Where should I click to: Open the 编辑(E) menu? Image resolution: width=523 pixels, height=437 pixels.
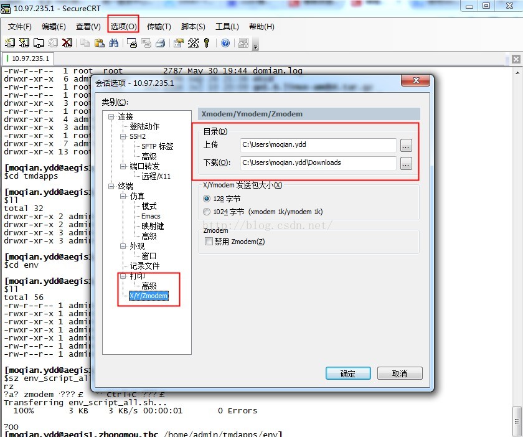(54, 26)
